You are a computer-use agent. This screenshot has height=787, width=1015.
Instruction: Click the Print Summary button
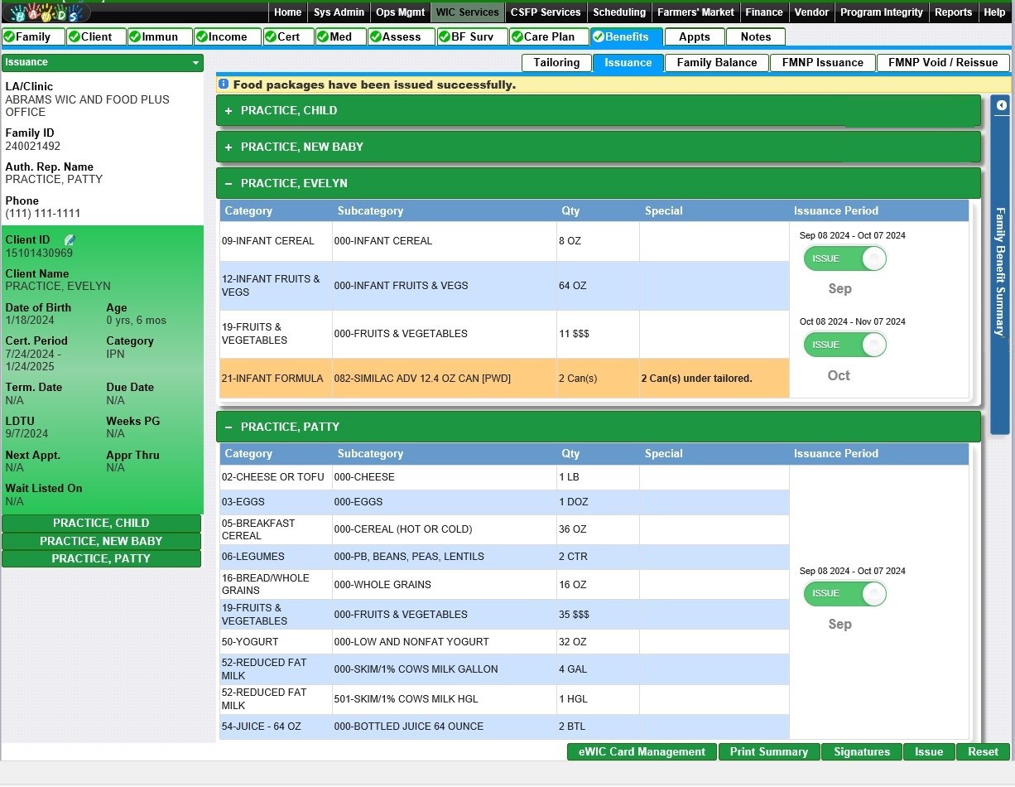click(x=769, y=752)
